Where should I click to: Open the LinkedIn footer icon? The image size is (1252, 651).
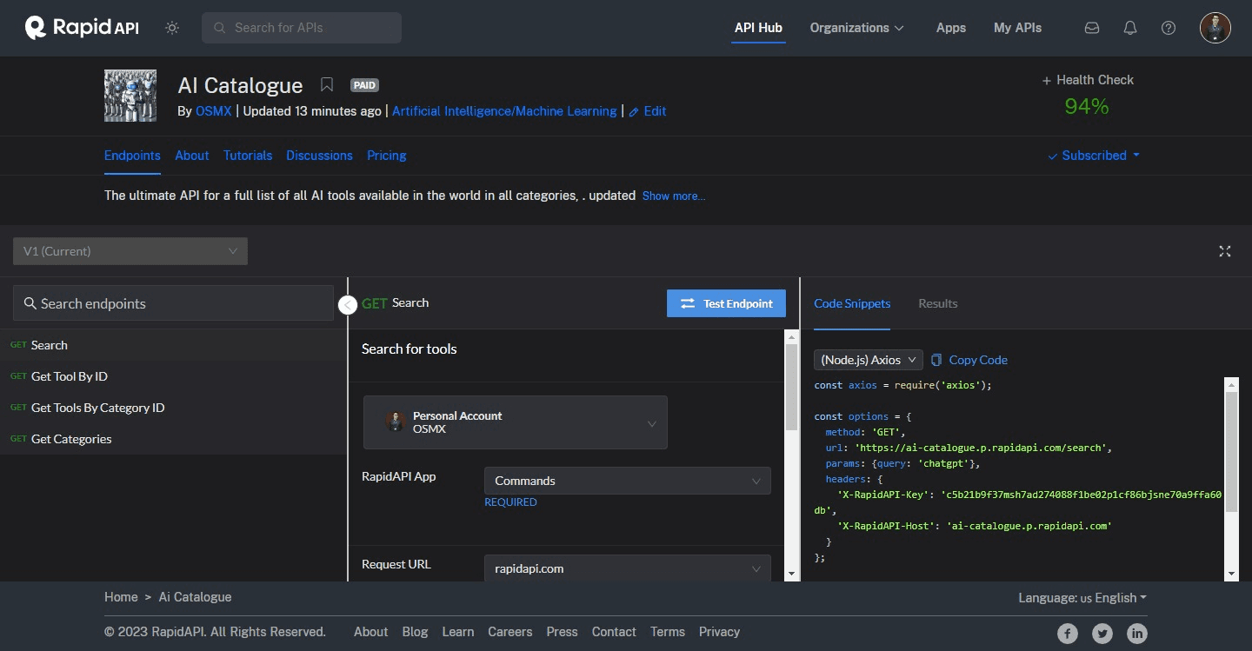point(1137,634)
